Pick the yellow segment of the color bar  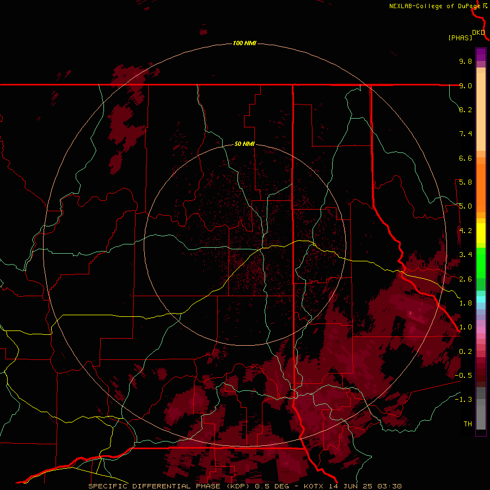pyautogui.click(x=481, y=233)
